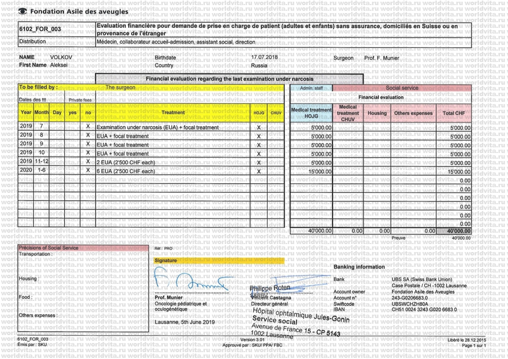Click the 'Directeur général' title
The width and height of the screenshot is (508, 359).
point(269,304)
